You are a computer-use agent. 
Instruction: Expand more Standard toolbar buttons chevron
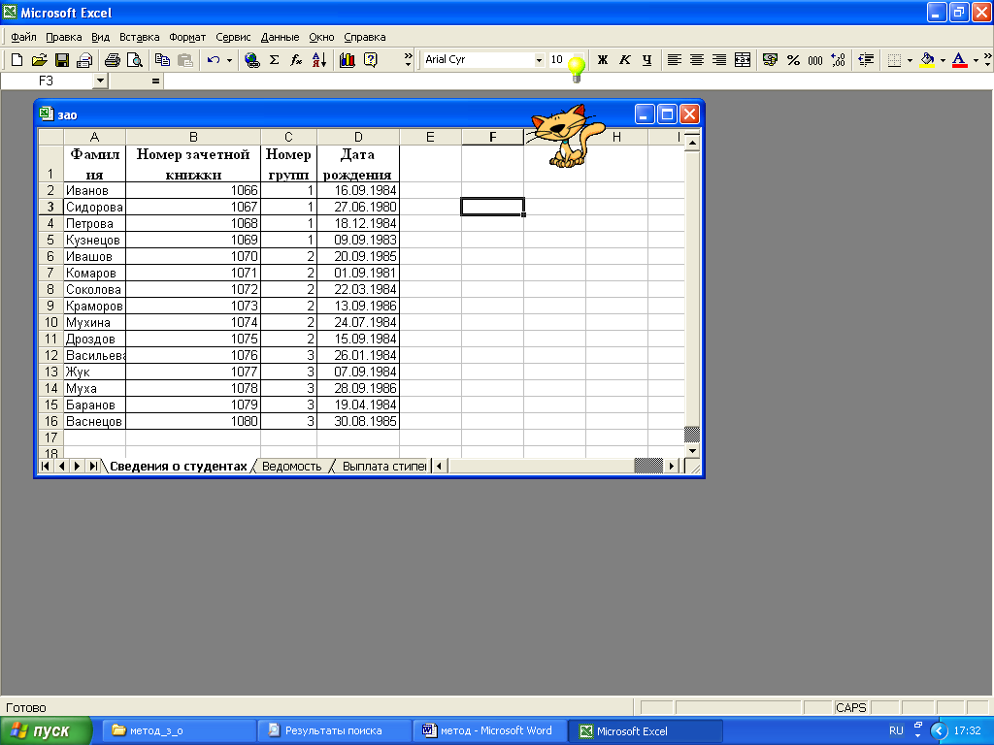click(x=408, y=59)
